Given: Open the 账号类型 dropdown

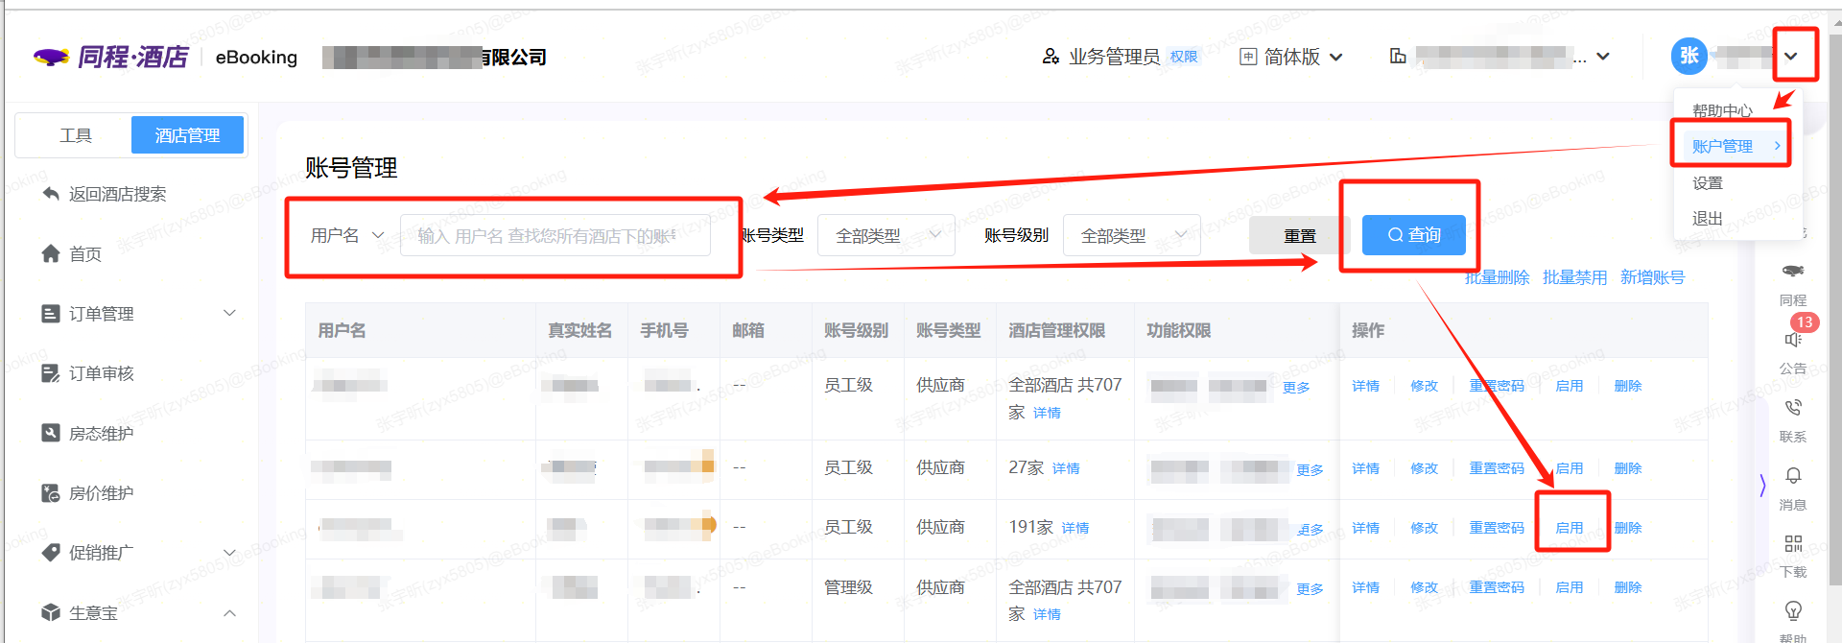Looking at the screenshot, I should click(x=885, y=235).
